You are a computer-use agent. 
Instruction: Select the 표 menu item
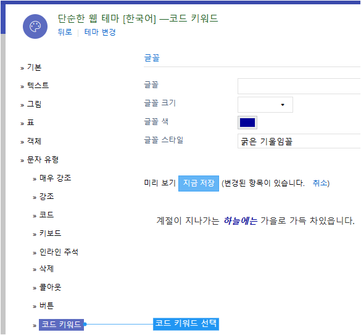30,123
